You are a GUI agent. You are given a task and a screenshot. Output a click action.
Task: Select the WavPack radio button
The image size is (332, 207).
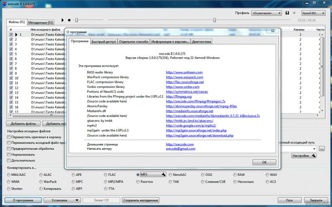pyautogui.click(x=41, y=182)
